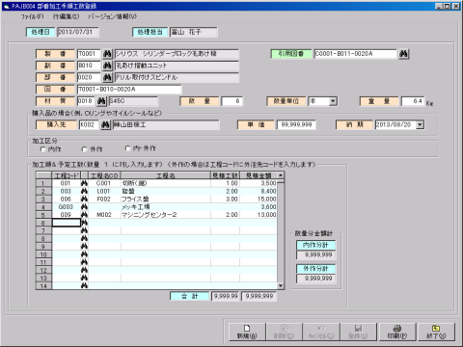Click the binoculars icon in grid row 1
The image size is (463, 347).
tap(84, 183)
